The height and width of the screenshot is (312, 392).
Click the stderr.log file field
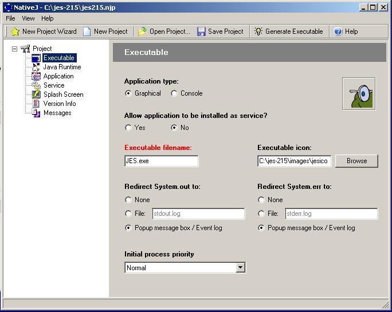(x=331, y=214)
